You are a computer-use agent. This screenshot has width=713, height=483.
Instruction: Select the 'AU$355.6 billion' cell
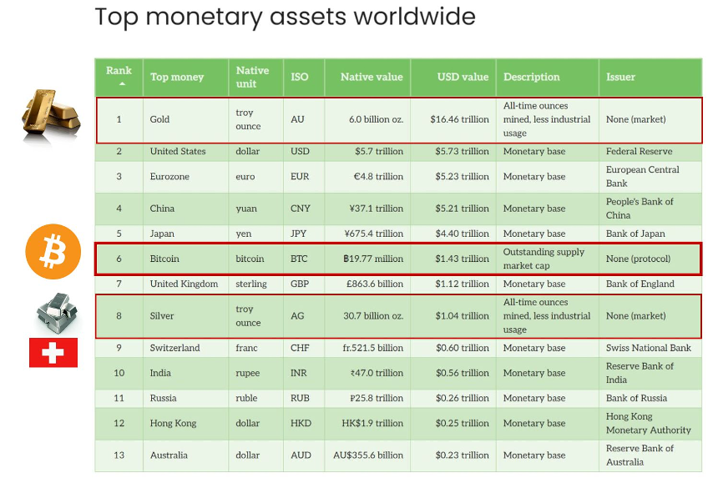pyautogui.click(x=367, y=455)
